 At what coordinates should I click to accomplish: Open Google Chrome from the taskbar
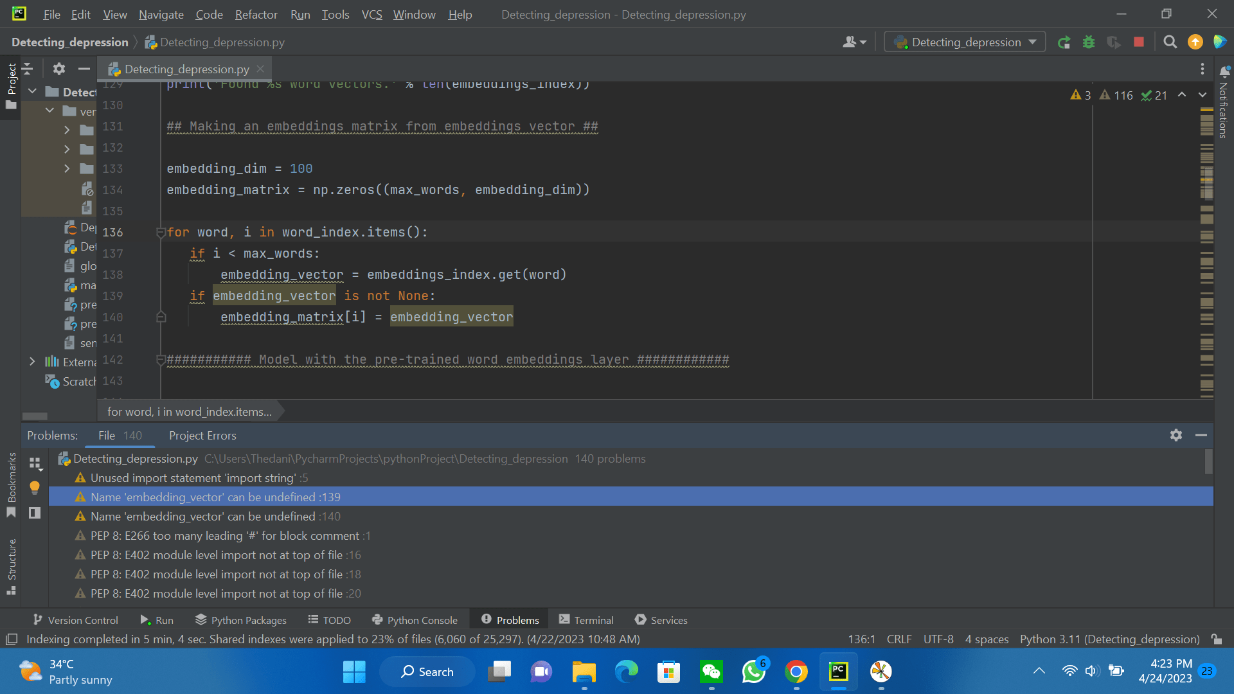[x=796, y=672]
